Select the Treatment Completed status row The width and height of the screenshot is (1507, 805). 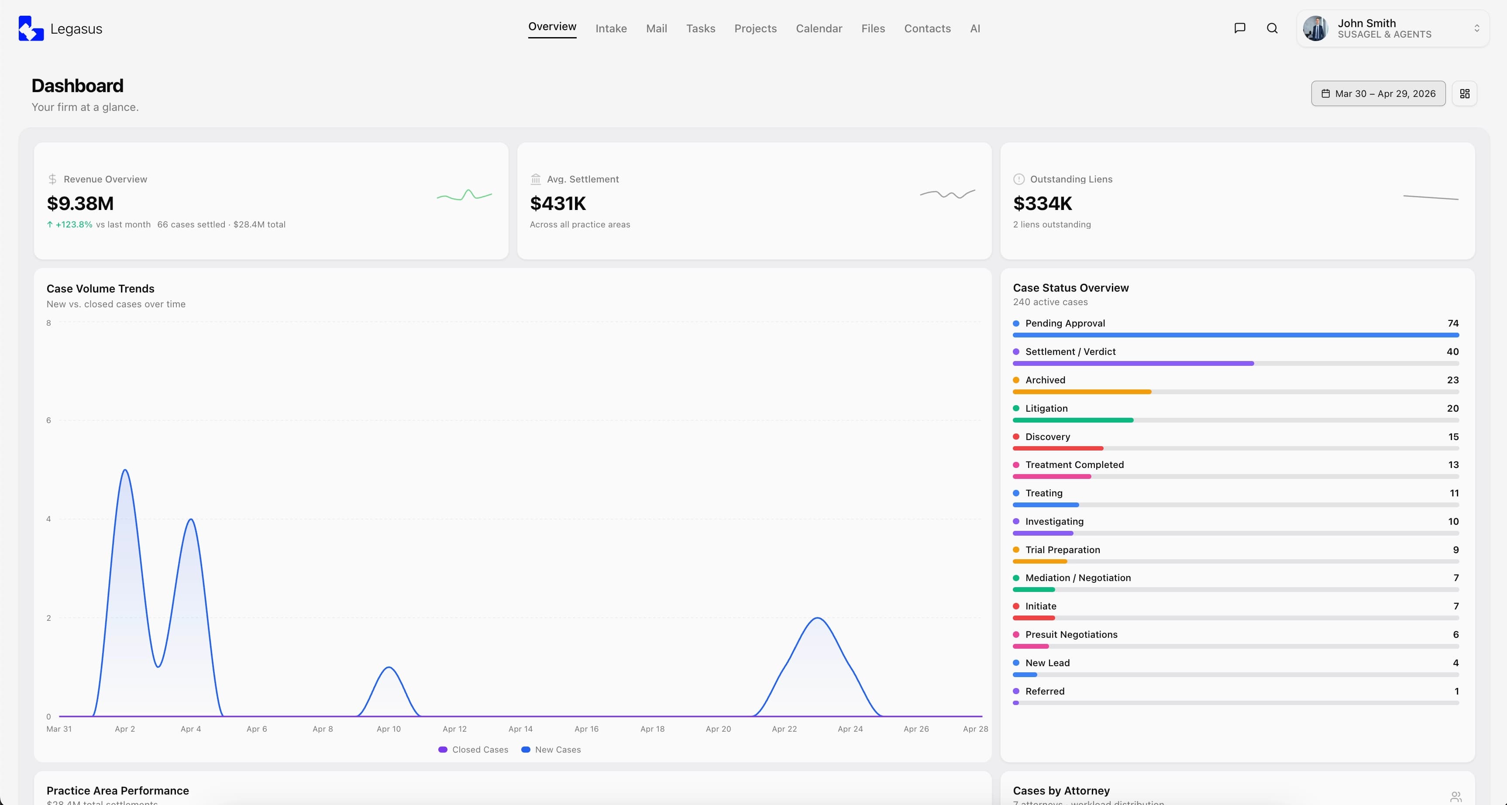click(x=1235, y=469)
